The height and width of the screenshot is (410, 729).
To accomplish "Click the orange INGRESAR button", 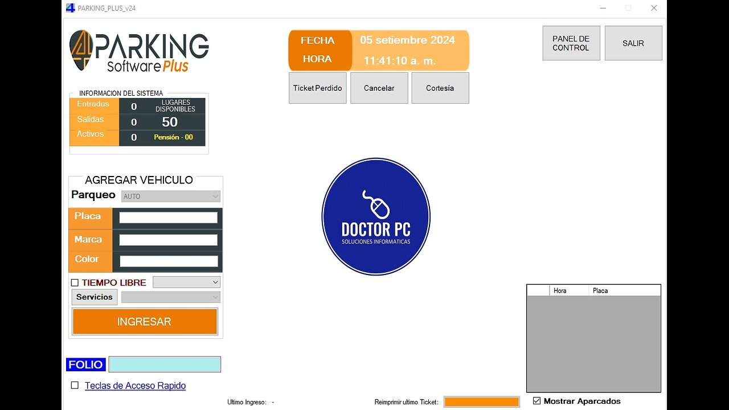I will pos(145,322).
